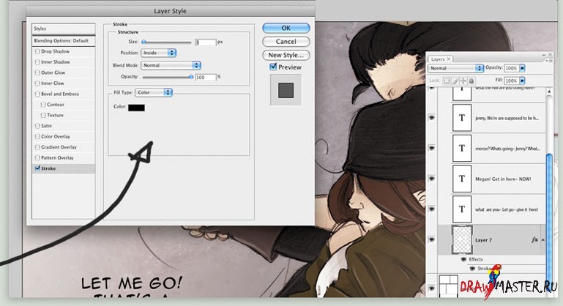
Task: Uncheck the Stroke style checkbox
Action: pos(37,168)
